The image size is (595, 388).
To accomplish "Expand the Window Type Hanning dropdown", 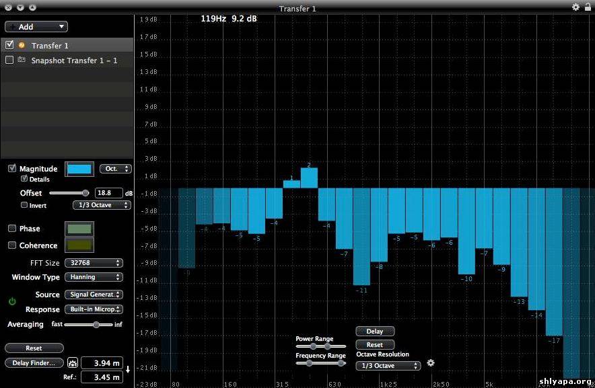I will [x=94, y=277].
